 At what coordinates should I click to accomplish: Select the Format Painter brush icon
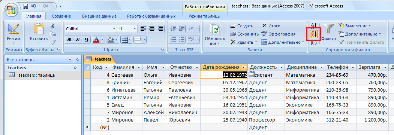[x=52, y=42]
